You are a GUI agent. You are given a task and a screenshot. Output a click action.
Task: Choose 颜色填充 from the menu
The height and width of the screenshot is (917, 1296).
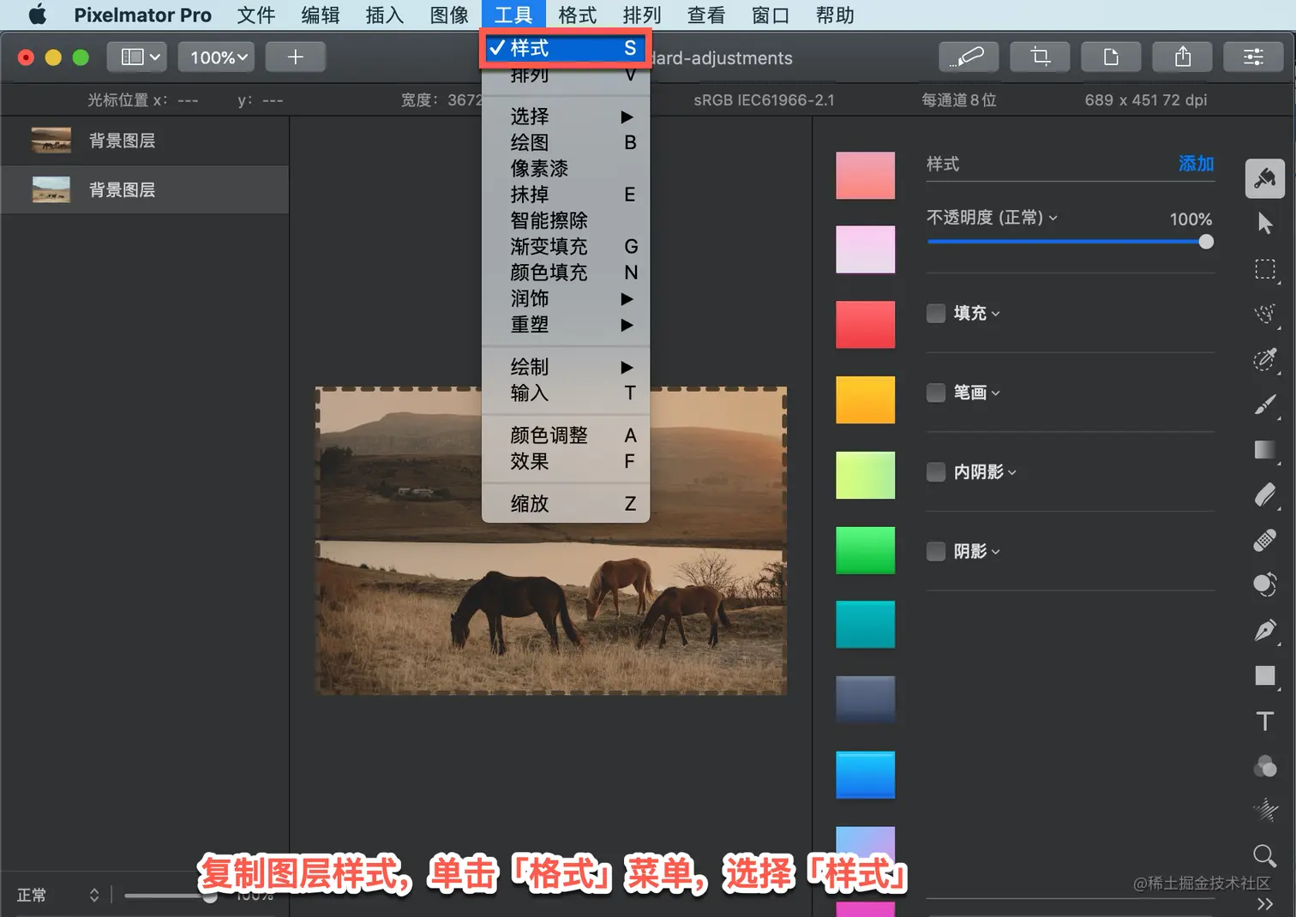566,273
